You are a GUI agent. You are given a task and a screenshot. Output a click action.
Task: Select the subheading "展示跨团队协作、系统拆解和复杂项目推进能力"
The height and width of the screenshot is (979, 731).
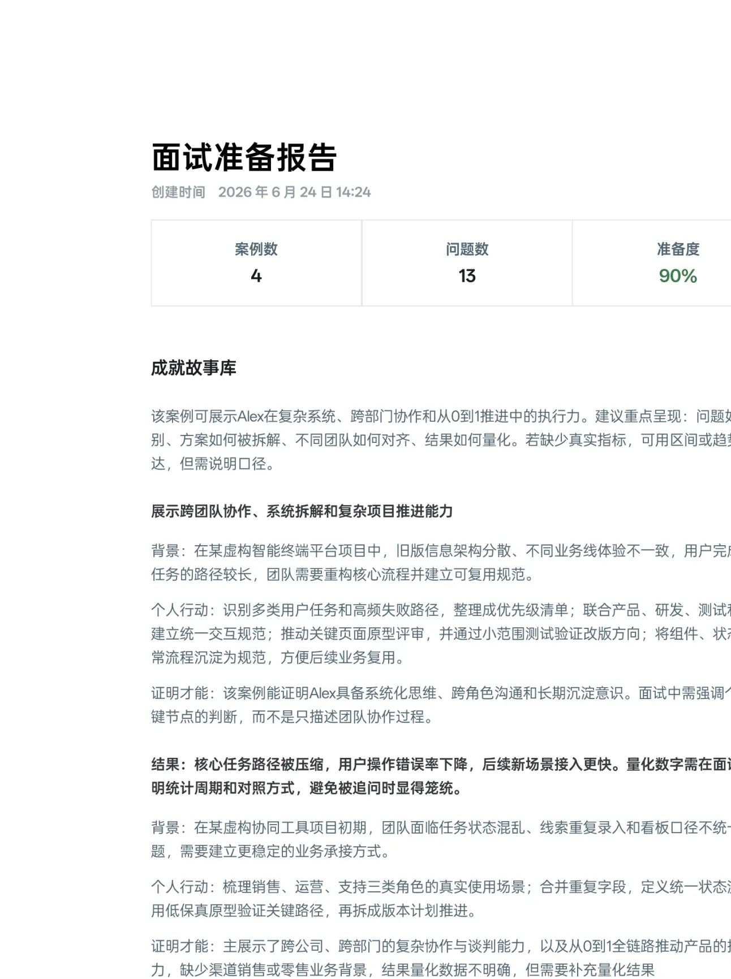tap(302, 511)
